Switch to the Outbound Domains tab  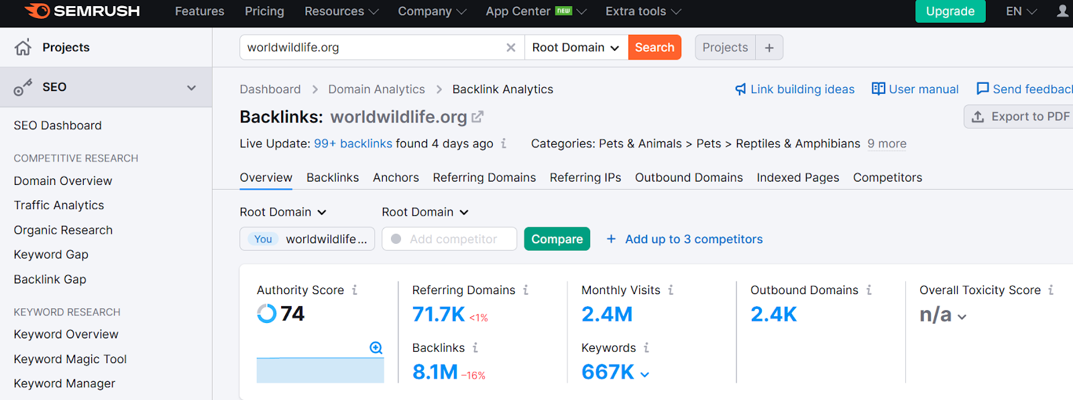[x=689, y=178]
